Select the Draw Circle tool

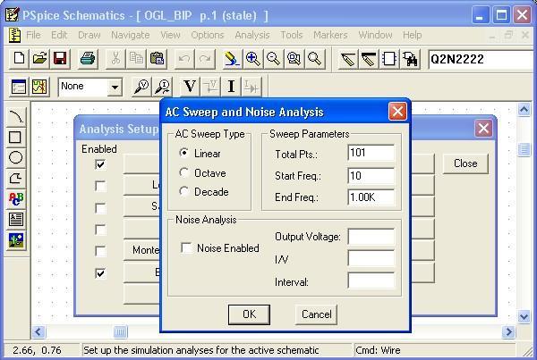[15, 157]
